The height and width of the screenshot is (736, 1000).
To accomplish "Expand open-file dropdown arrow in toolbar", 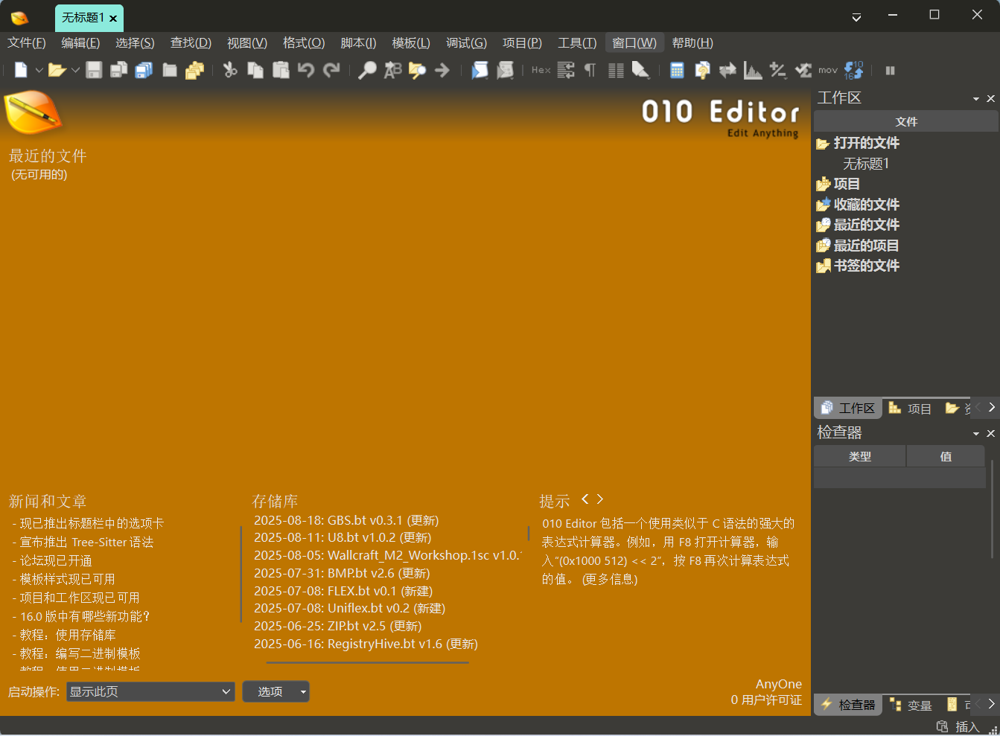I will 75,71.
